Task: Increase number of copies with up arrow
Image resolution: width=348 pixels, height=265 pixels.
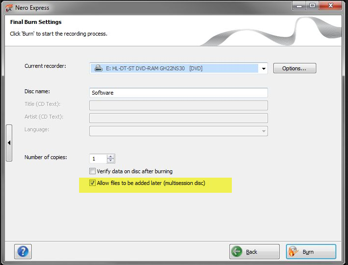Action: tap(110, 157)
